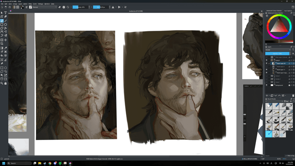The height and width of the screenshot is (166, 295).
Task: Pick the Crop tool in toolbox
Action: pyautogui.click(x=2, y=44)
